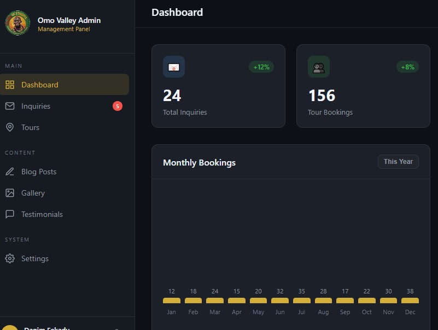Open Blog Posts in the sidebar
The image size is (438, 330).
pyautogui.click(x=65, y=172)
